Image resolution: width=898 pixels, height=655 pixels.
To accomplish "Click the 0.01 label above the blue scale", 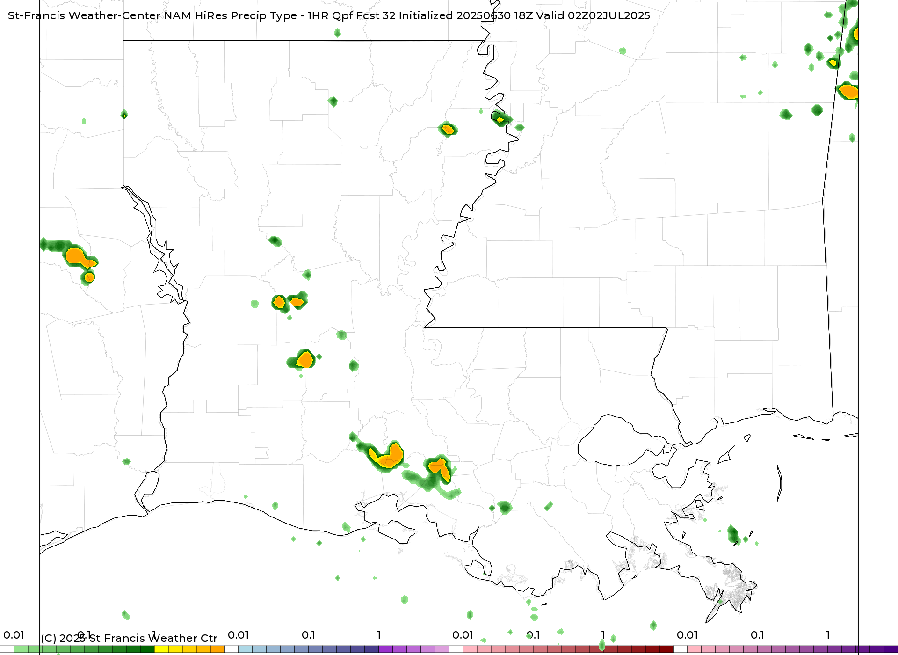I will [x=239, y=635].
